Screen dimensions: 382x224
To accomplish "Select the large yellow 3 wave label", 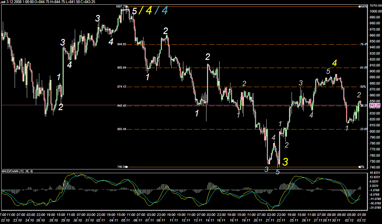I will [x=285, y=162].
